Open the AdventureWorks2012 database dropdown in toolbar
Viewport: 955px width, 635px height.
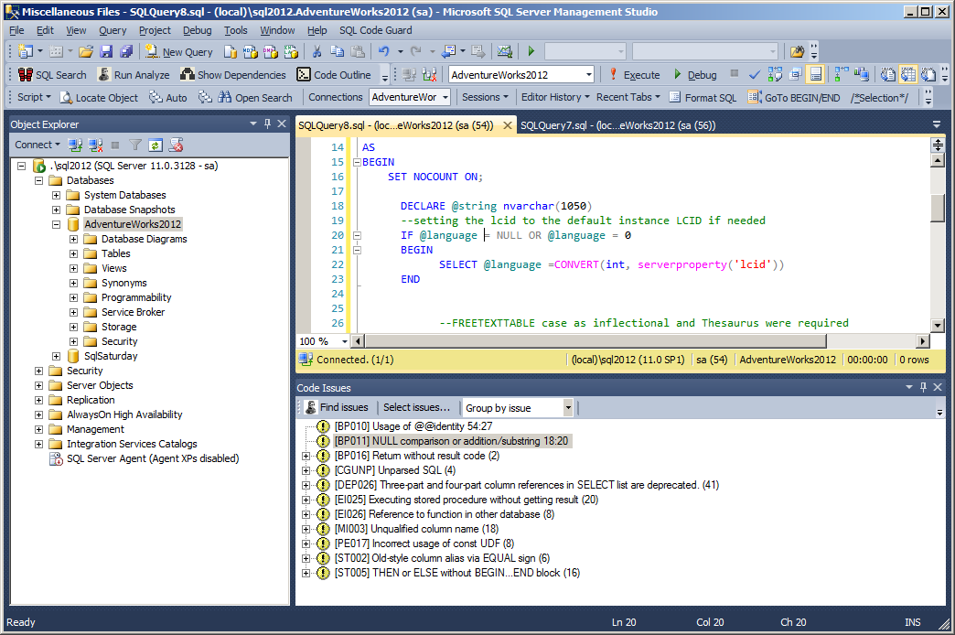pyautogui.click(x=587, y=75)
